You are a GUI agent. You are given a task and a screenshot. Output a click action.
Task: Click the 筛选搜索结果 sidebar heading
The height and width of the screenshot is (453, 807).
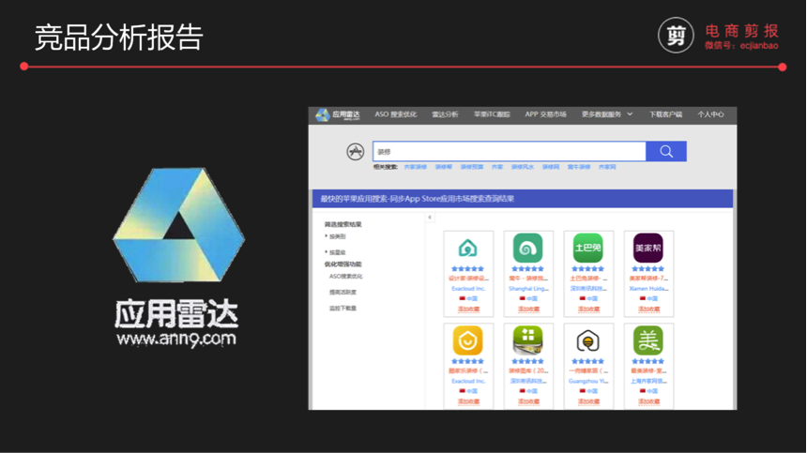coord(343,225)
